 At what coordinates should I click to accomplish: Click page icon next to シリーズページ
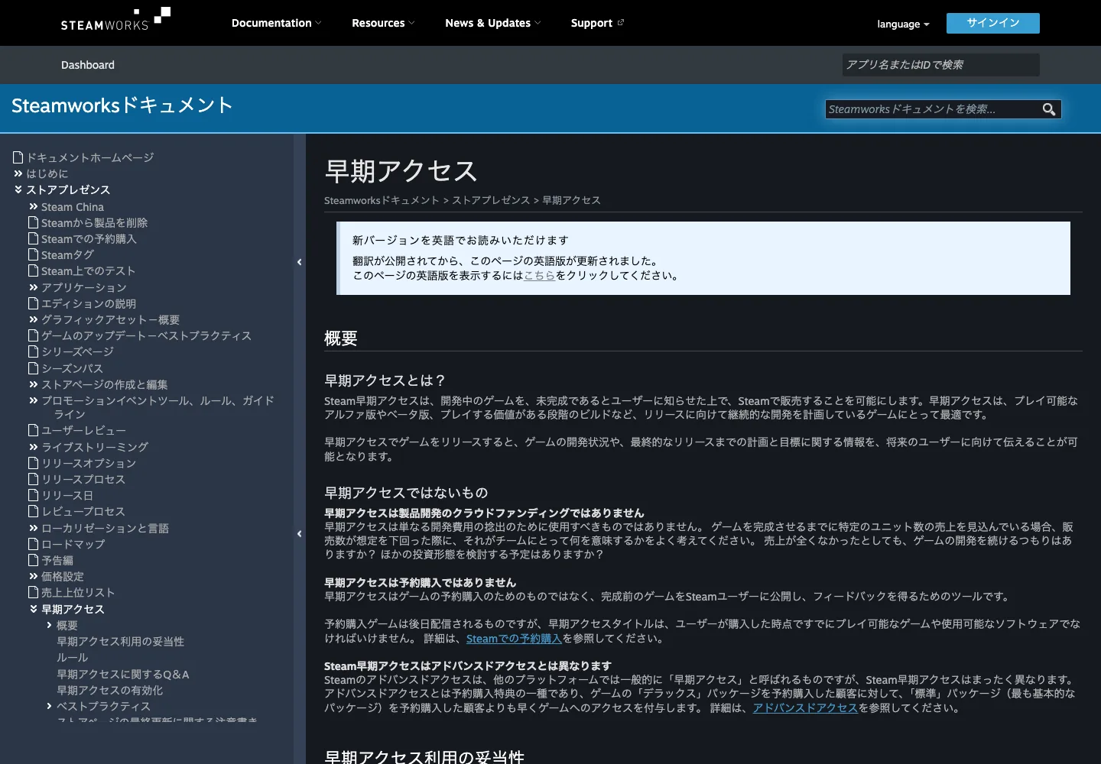pyautogui.click(x=33, y=351)
